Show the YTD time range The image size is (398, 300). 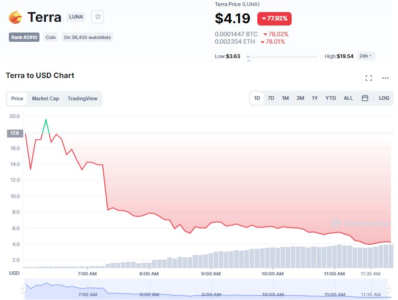331,98
